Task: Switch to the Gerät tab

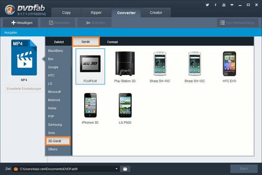Action: coord(86,42)
